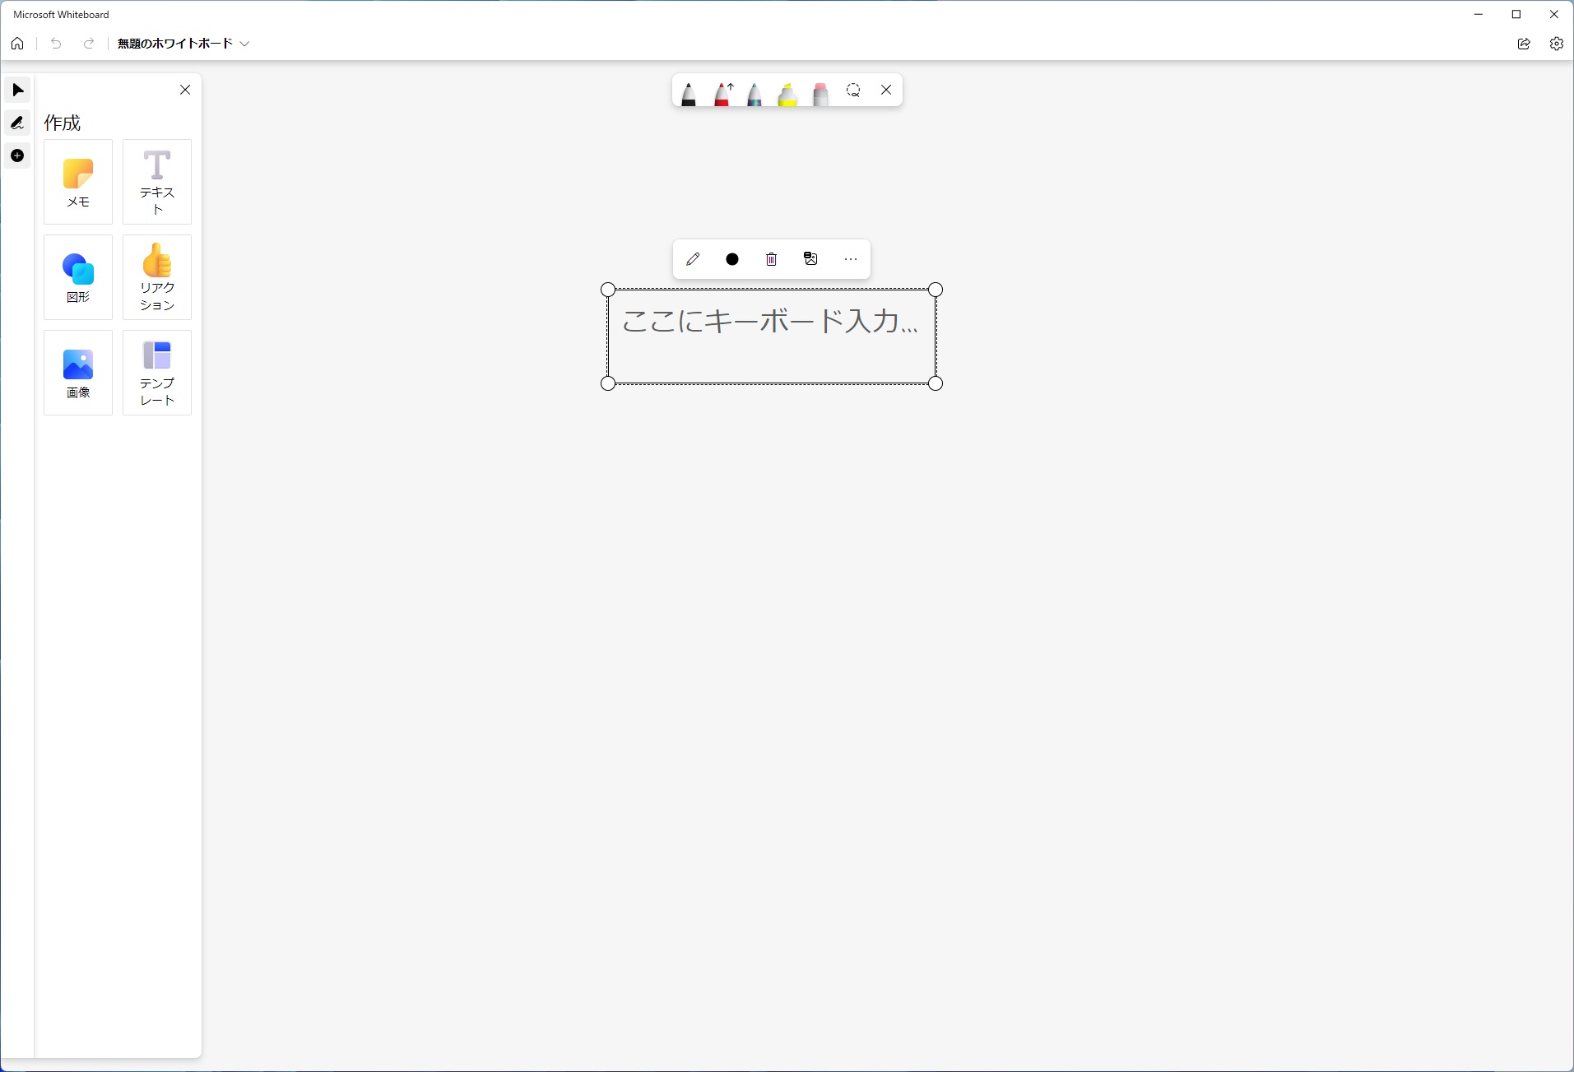Click the 無題のホワイトボード title
Image resolution: width=1574 pixels, height=1072 pixels.
click(174, 44)
